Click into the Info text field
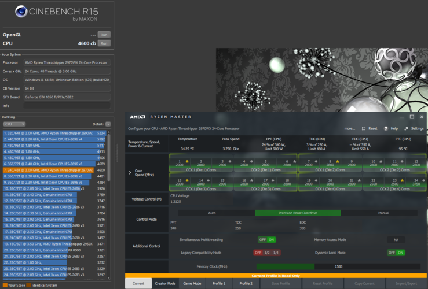 [x=67, y=106]
